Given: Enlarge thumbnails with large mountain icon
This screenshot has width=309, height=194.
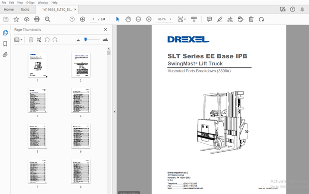Looking at the screenshot, I should pyautogui.click(x=105, y=39).
